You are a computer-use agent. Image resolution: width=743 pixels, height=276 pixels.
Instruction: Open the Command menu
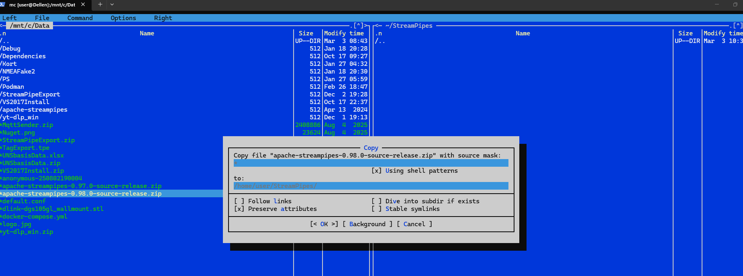click(x=80, y=18)
